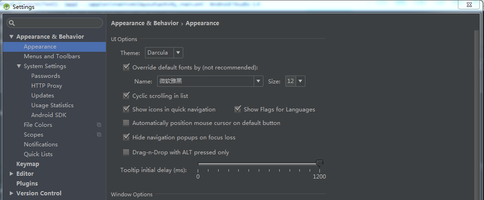Disable Cyclic scrolling in list
This screenshot has width=484, height=200.
click(x=126, y=96)
